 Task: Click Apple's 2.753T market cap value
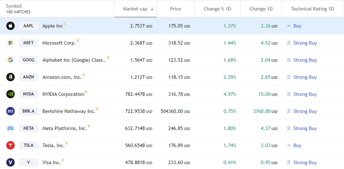pos(141,26)
